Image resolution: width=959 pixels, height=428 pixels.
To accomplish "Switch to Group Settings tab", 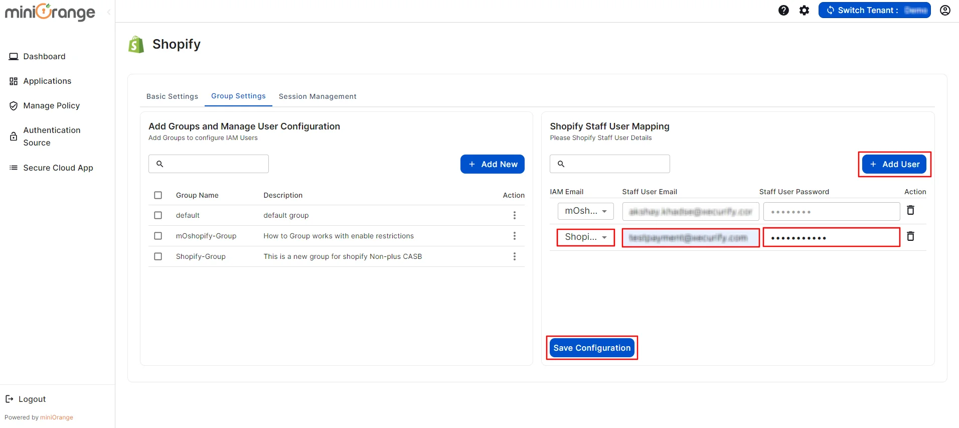I will point(238,96).
